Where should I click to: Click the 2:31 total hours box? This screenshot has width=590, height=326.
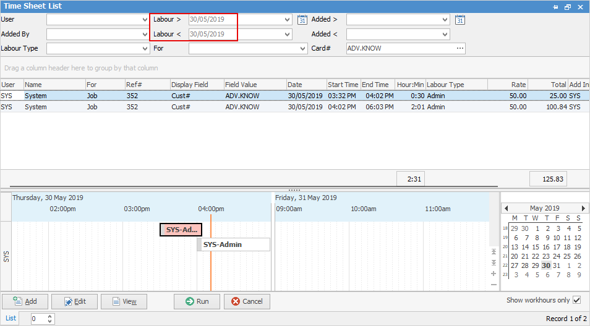pyautogui.click(x=411, y=179)
